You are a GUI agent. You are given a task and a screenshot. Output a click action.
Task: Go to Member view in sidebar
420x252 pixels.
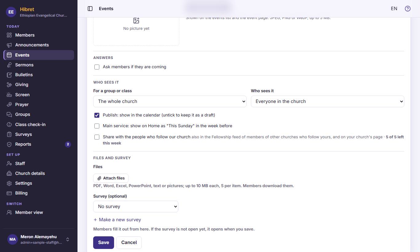(39, 212)
